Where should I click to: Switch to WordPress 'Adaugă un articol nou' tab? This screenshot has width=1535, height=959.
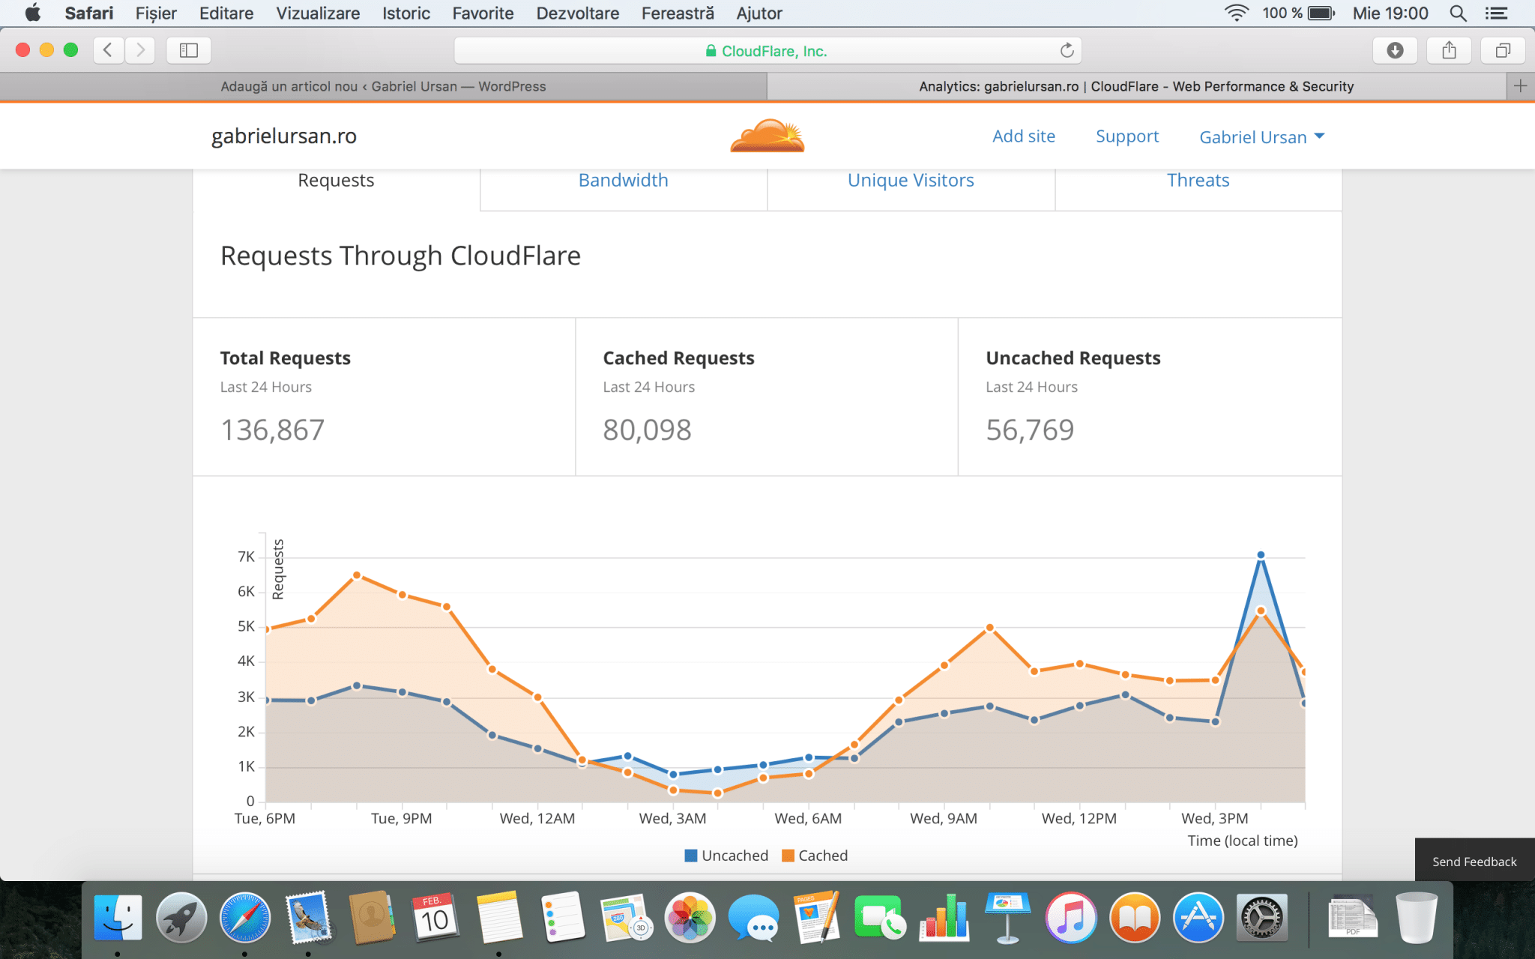[x=383, y=86]
